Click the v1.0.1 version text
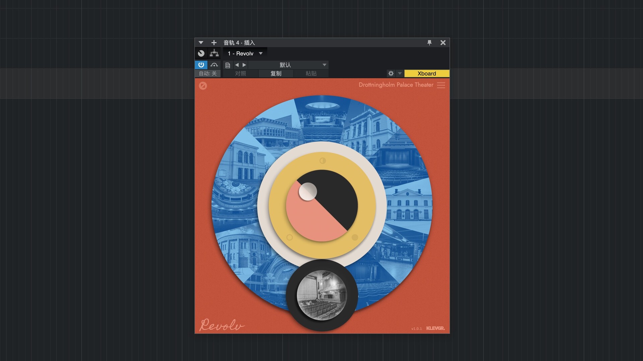The width and height of the screenshot is (643, 361). tap(417, 329)
